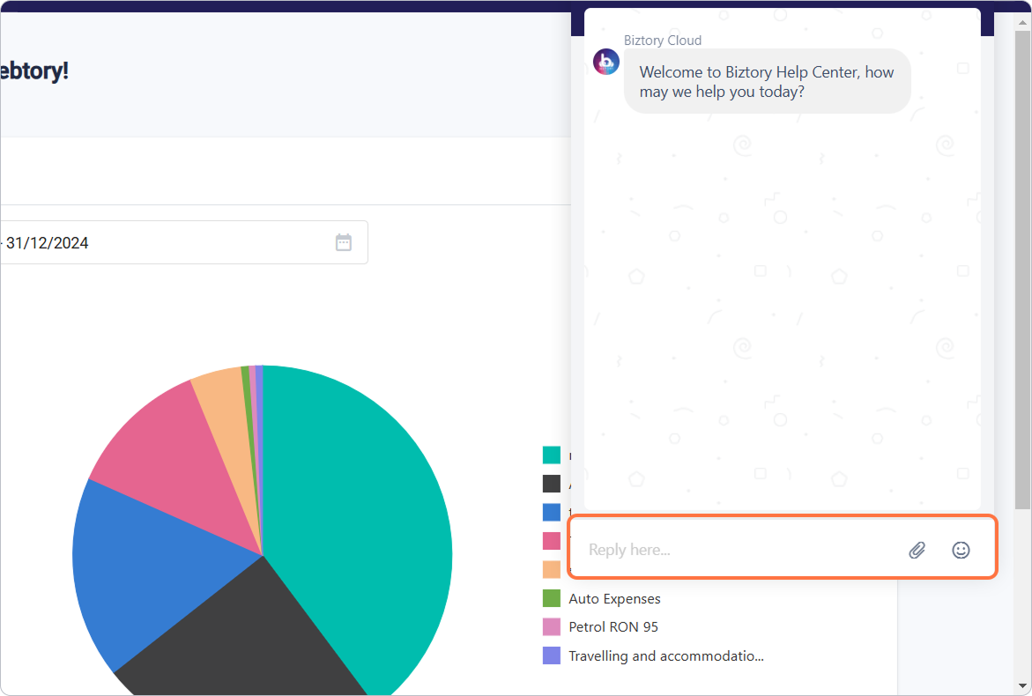Viewport: 1032px width, 696px height.
Task: Click the scrollbar down arrow
Action: [x=1023, y=685]
